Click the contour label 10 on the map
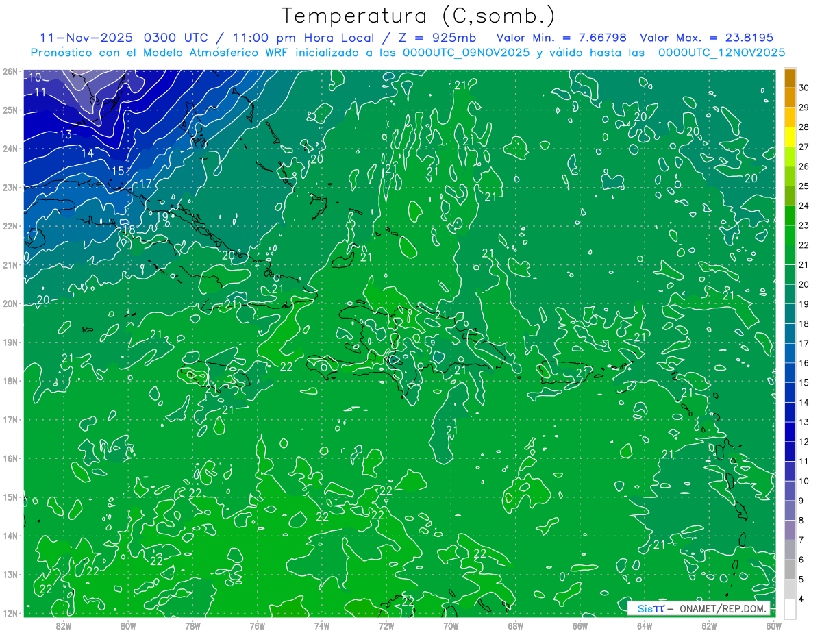 point(35,77)
